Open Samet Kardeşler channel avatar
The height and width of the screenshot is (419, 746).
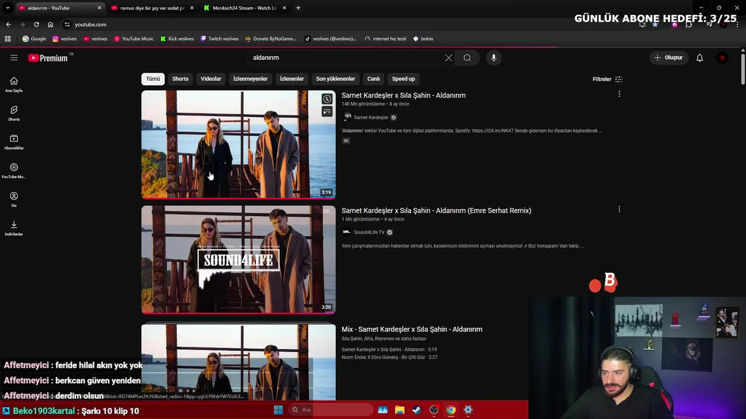point(347,117)
